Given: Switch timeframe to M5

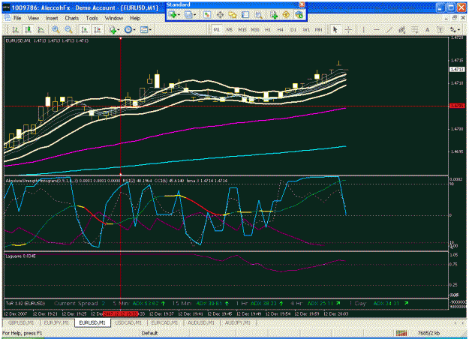Looking at the screenshot, I should pyautogui.click(x=230, y=29).
